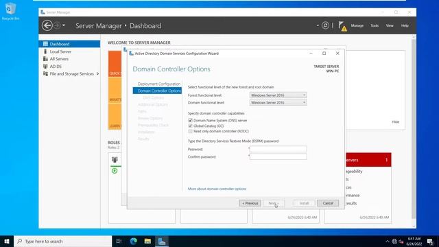Select Dashboard in the left sidebar

(x=69, y=44)
